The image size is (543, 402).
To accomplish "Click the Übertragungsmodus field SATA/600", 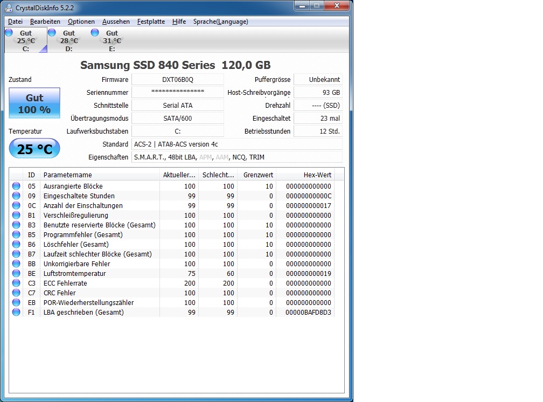I will click(x=178, y=118).
